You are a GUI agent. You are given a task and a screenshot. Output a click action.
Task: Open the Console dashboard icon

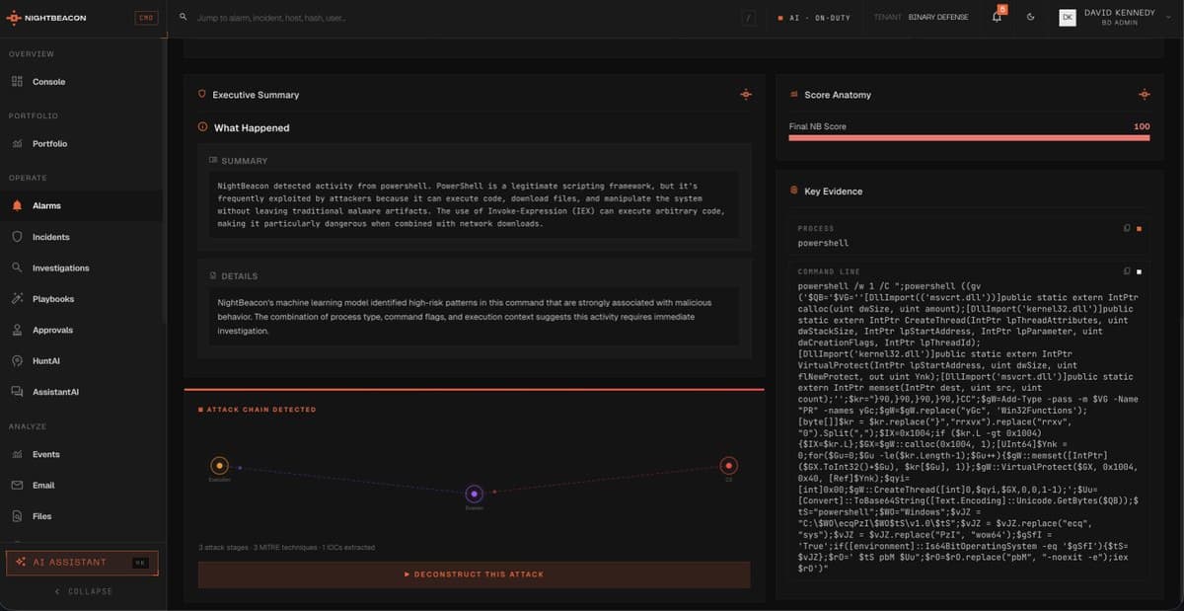pos(17,82)
